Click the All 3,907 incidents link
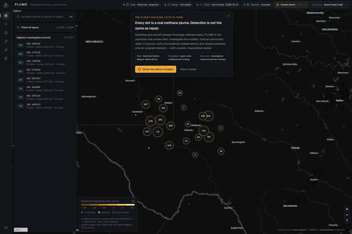 [x=69, y=37]
